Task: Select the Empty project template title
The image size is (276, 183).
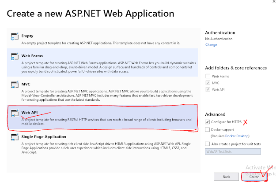Action: coord(27,36)
